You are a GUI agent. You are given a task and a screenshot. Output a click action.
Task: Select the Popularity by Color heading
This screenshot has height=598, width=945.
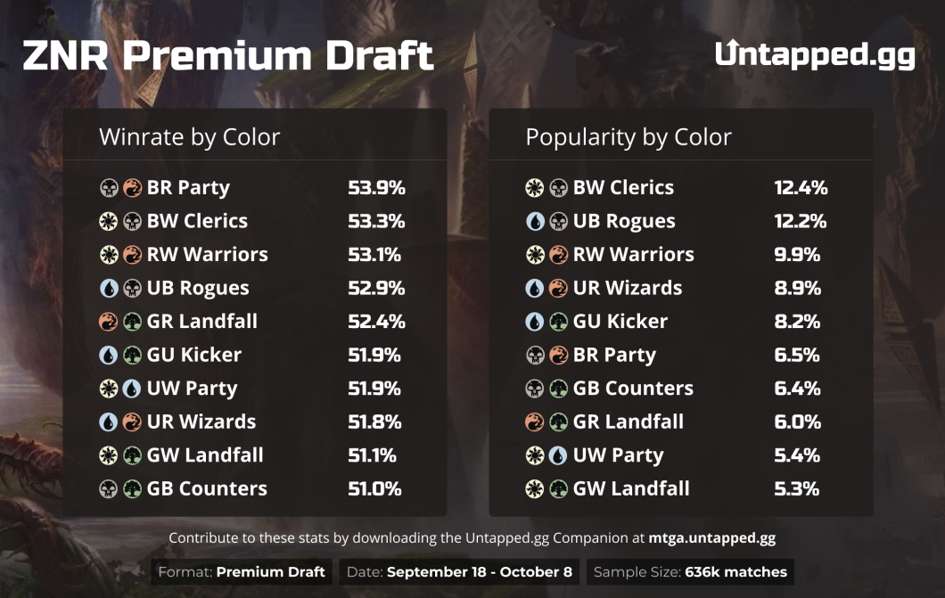click(628, 137)
